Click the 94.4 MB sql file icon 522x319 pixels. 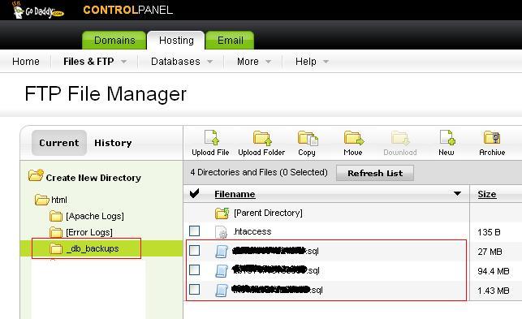[x=222, y=271]
